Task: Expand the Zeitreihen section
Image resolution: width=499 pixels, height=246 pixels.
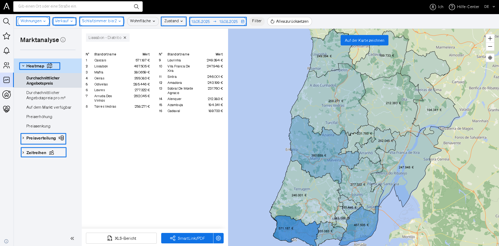Action: pos(43,153)
